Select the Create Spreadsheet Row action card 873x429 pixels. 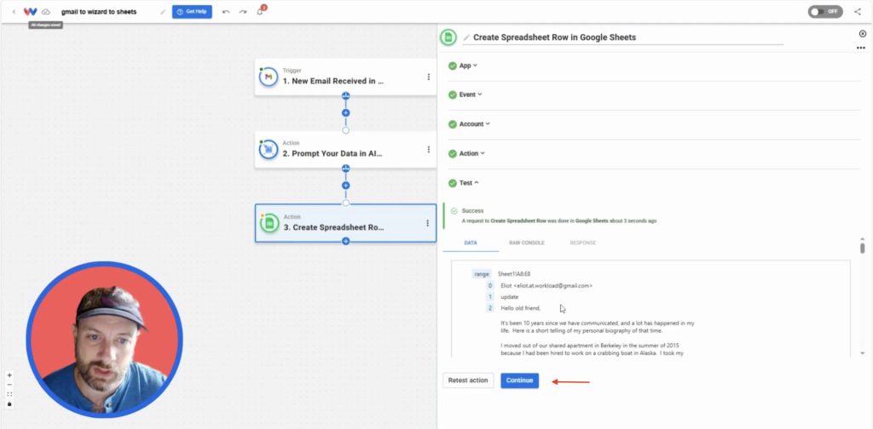[345, 223]
